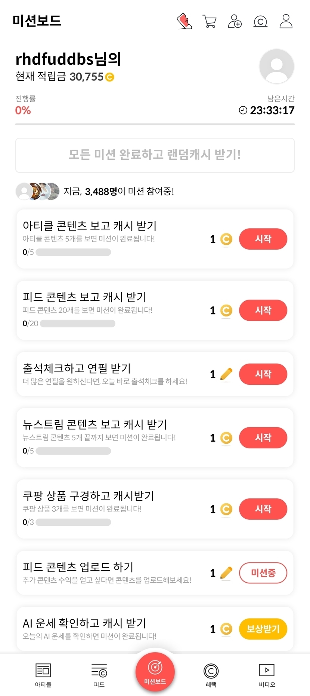Image resolution: width=310 pixels, height=696 pixels.
Task: Switch to the 피드 tab
Action: [99, 675]
